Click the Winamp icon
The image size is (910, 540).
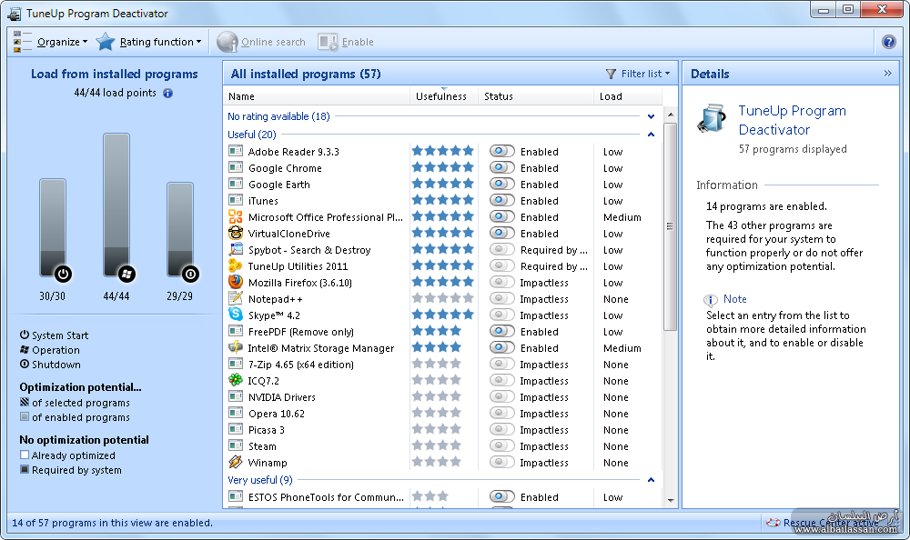coord(236,463)
